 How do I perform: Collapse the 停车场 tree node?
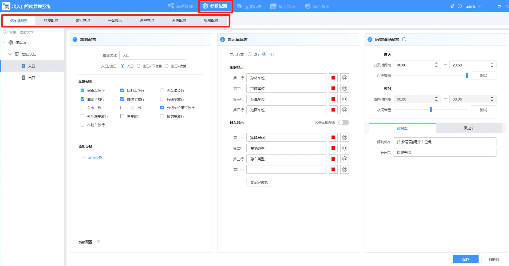4,42
